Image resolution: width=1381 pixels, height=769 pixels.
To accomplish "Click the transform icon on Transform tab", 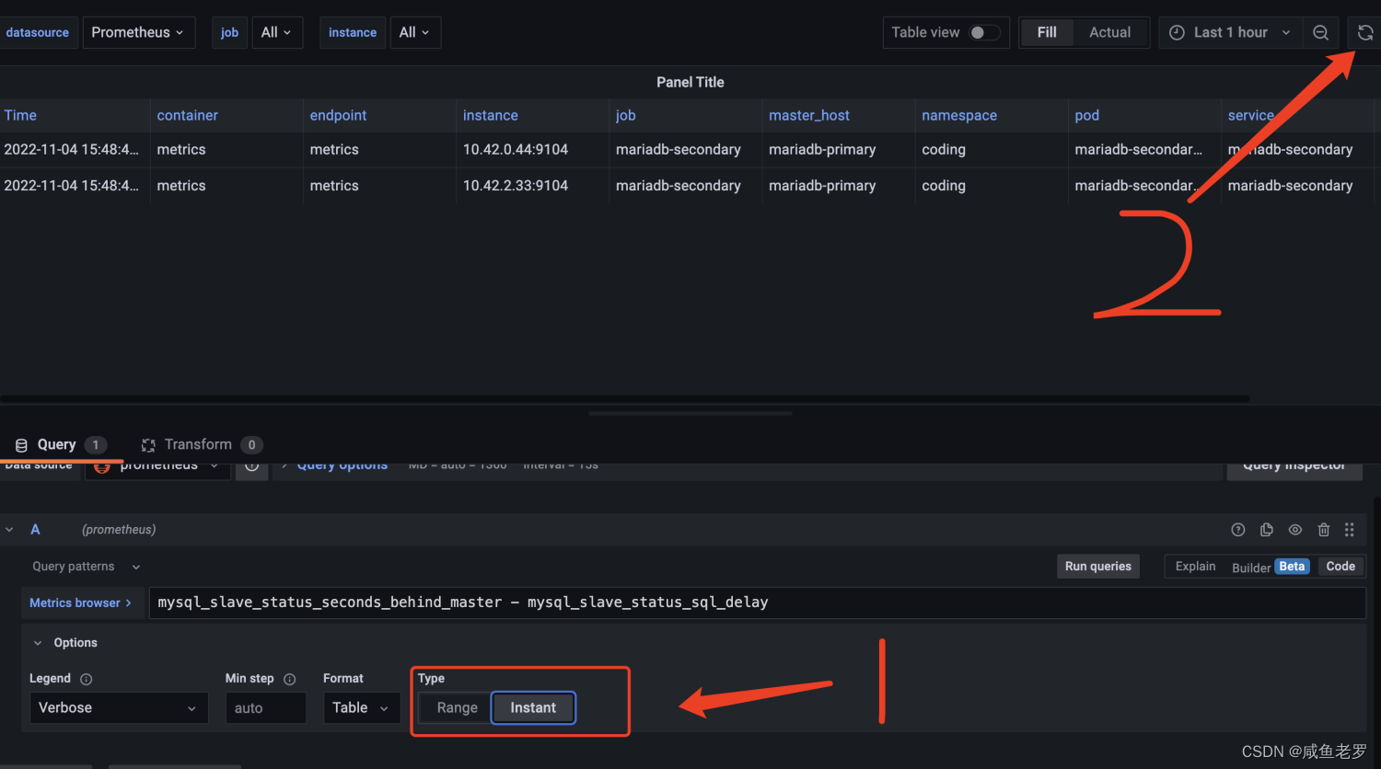I will [148, 445].
